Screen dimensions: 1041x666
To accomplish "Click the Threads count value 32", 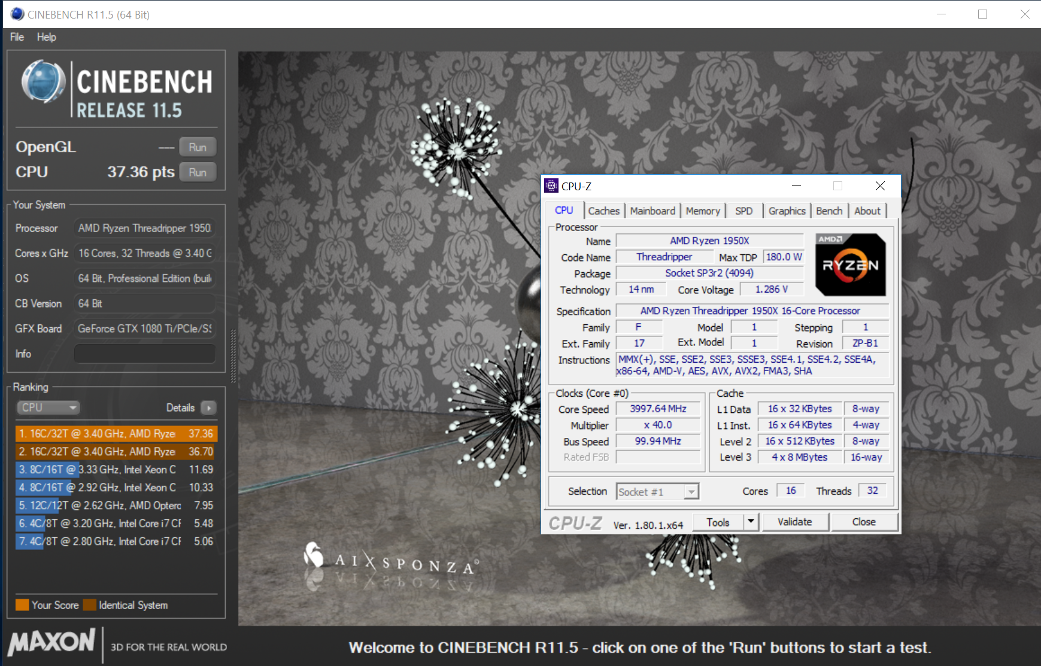I will coord(873,491).
